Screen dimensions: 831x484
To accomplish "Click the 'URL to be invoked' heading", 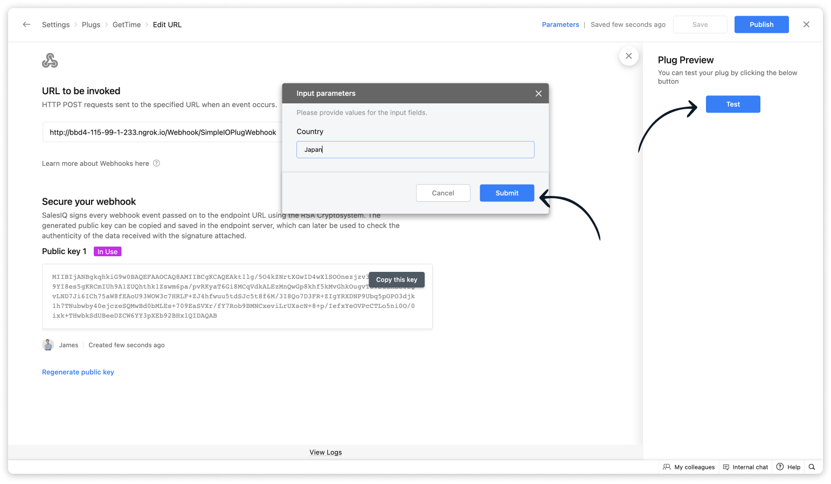I will click(81, 91).
